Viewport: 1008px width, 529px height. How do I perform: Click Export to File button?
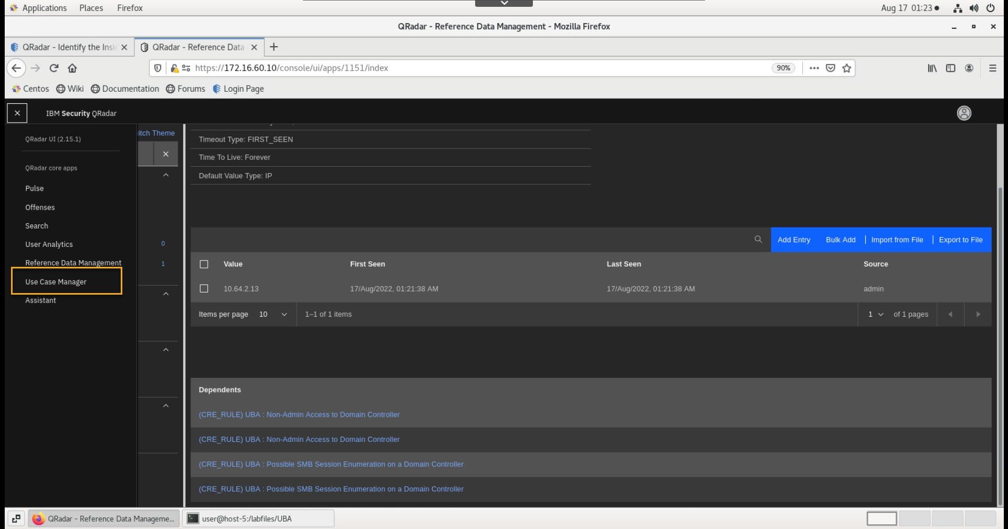(x=960, y=240)
